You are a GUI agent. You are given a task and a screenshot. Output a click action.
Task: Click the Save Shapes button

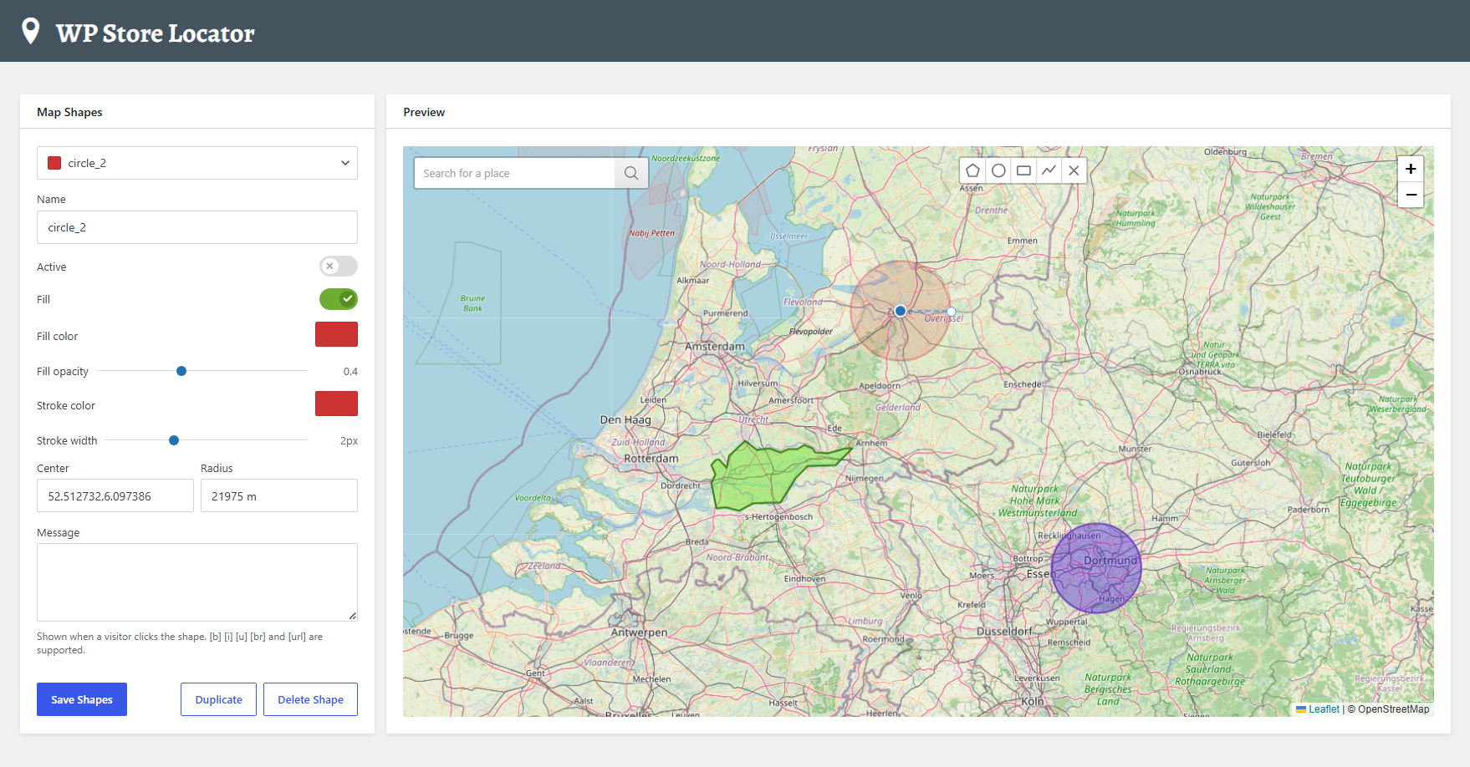(82, 699)
